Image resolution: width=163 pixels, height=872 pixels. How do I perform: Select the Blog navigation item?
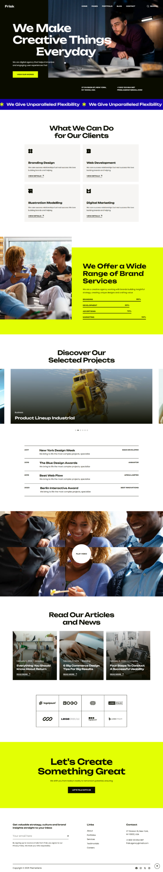click(119, 6)
